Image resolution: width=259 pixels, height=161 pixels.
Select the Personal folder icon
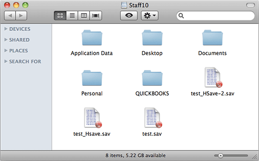point(92,78)
